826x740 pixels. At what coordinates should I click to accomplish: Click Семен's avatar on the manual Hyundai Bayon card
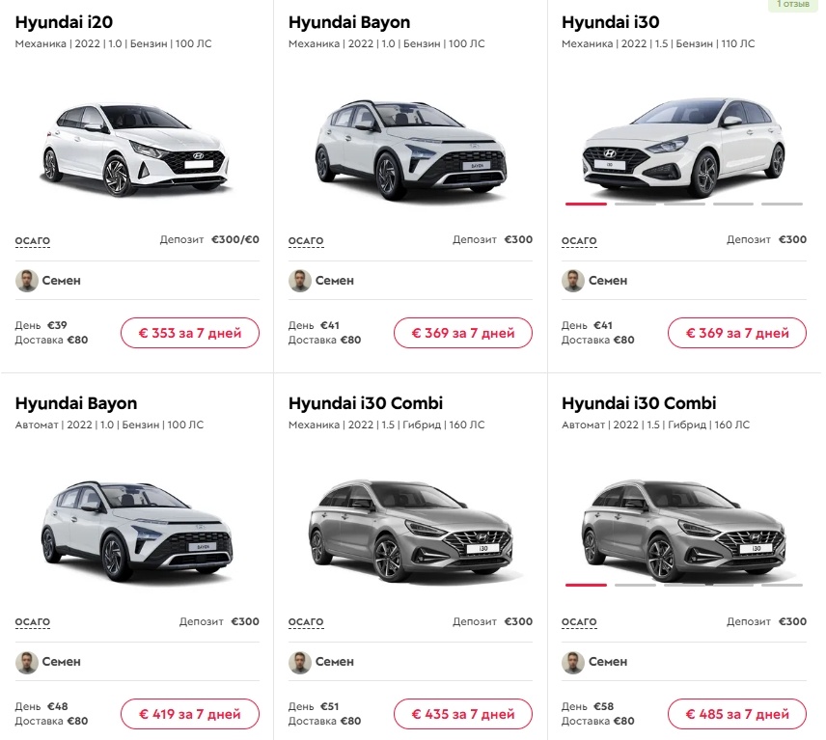(301, 280)
